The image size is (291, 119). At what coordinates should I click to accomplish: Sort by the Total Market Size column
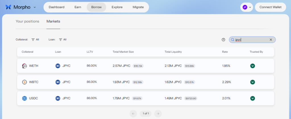point(123,52)
